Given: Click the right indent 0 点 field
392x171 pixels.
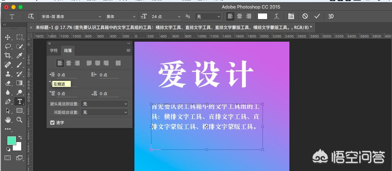Looking at the screenshot, I should pos(109,75).
